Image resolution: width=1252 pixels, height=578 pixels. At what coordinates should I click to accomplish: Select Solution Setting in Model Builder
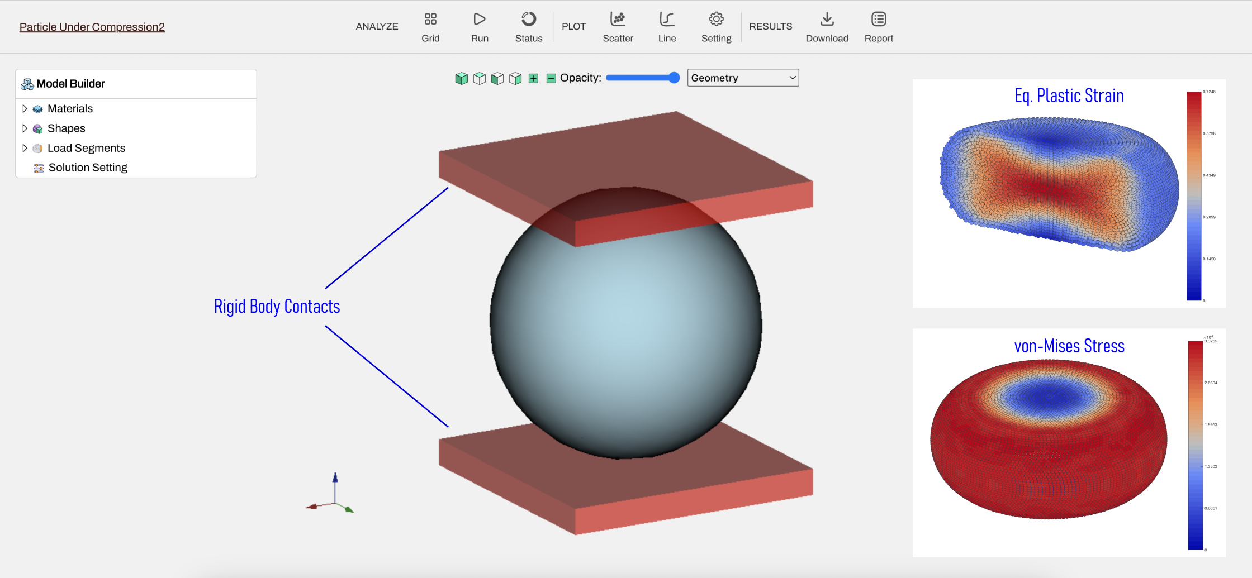click(x=88, y=168)
